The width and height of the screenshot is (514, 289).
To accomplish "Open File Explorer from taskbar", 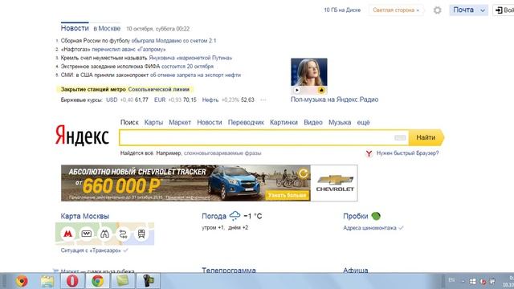I will tap(47, 281).
